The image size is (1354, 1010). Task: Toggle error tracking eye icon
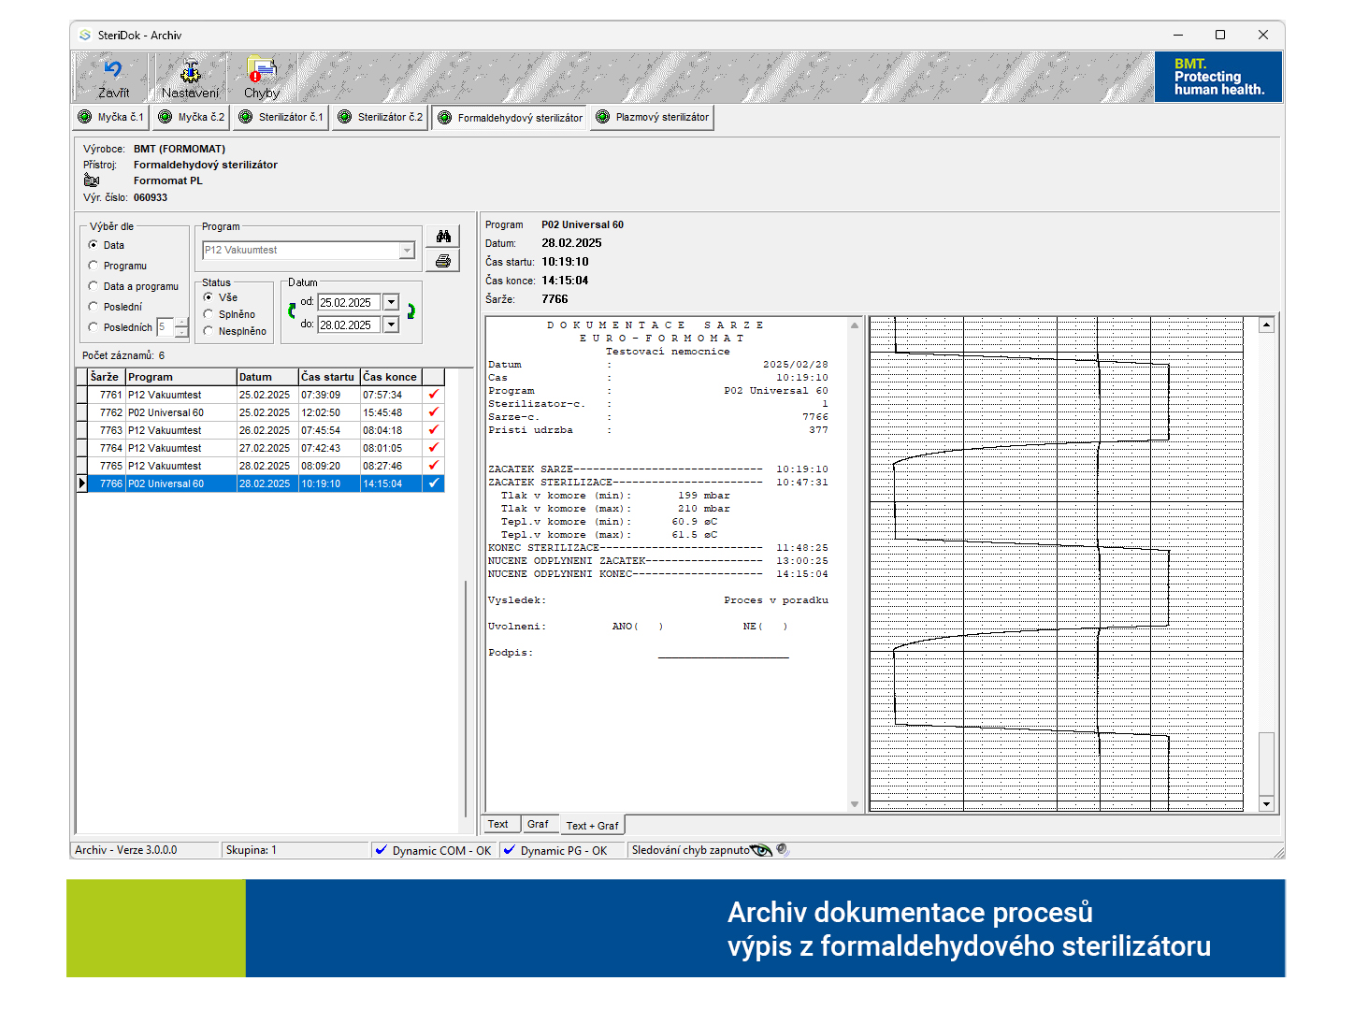coord(761,850)
